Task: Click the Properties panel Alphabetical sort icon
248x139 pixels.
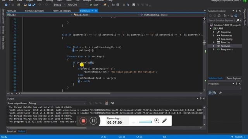Action: click(215, 93)
